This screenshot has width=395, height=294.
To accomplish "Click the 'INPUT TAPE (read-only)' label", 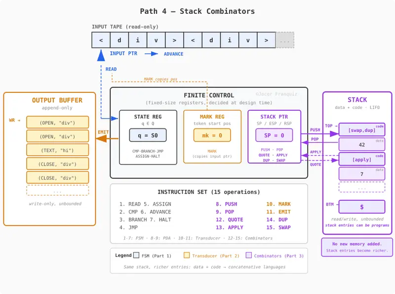I will click(125, 27).
